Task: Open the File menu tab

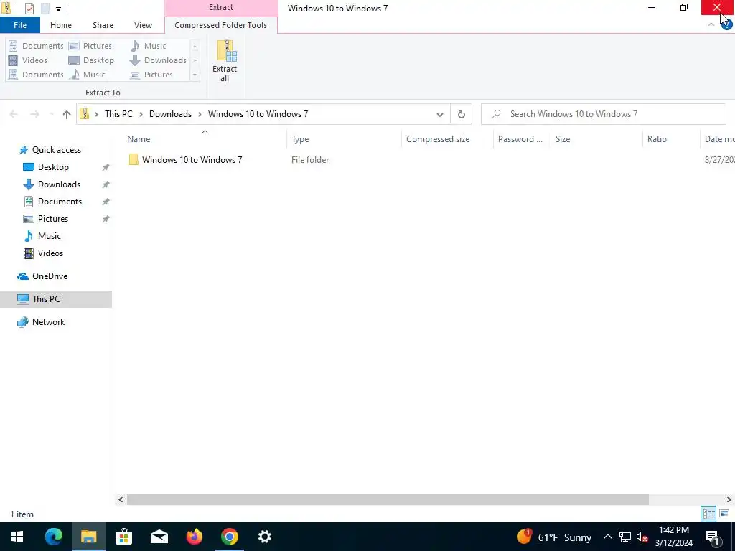Action: pyautogui.click(x=20, y=25)
